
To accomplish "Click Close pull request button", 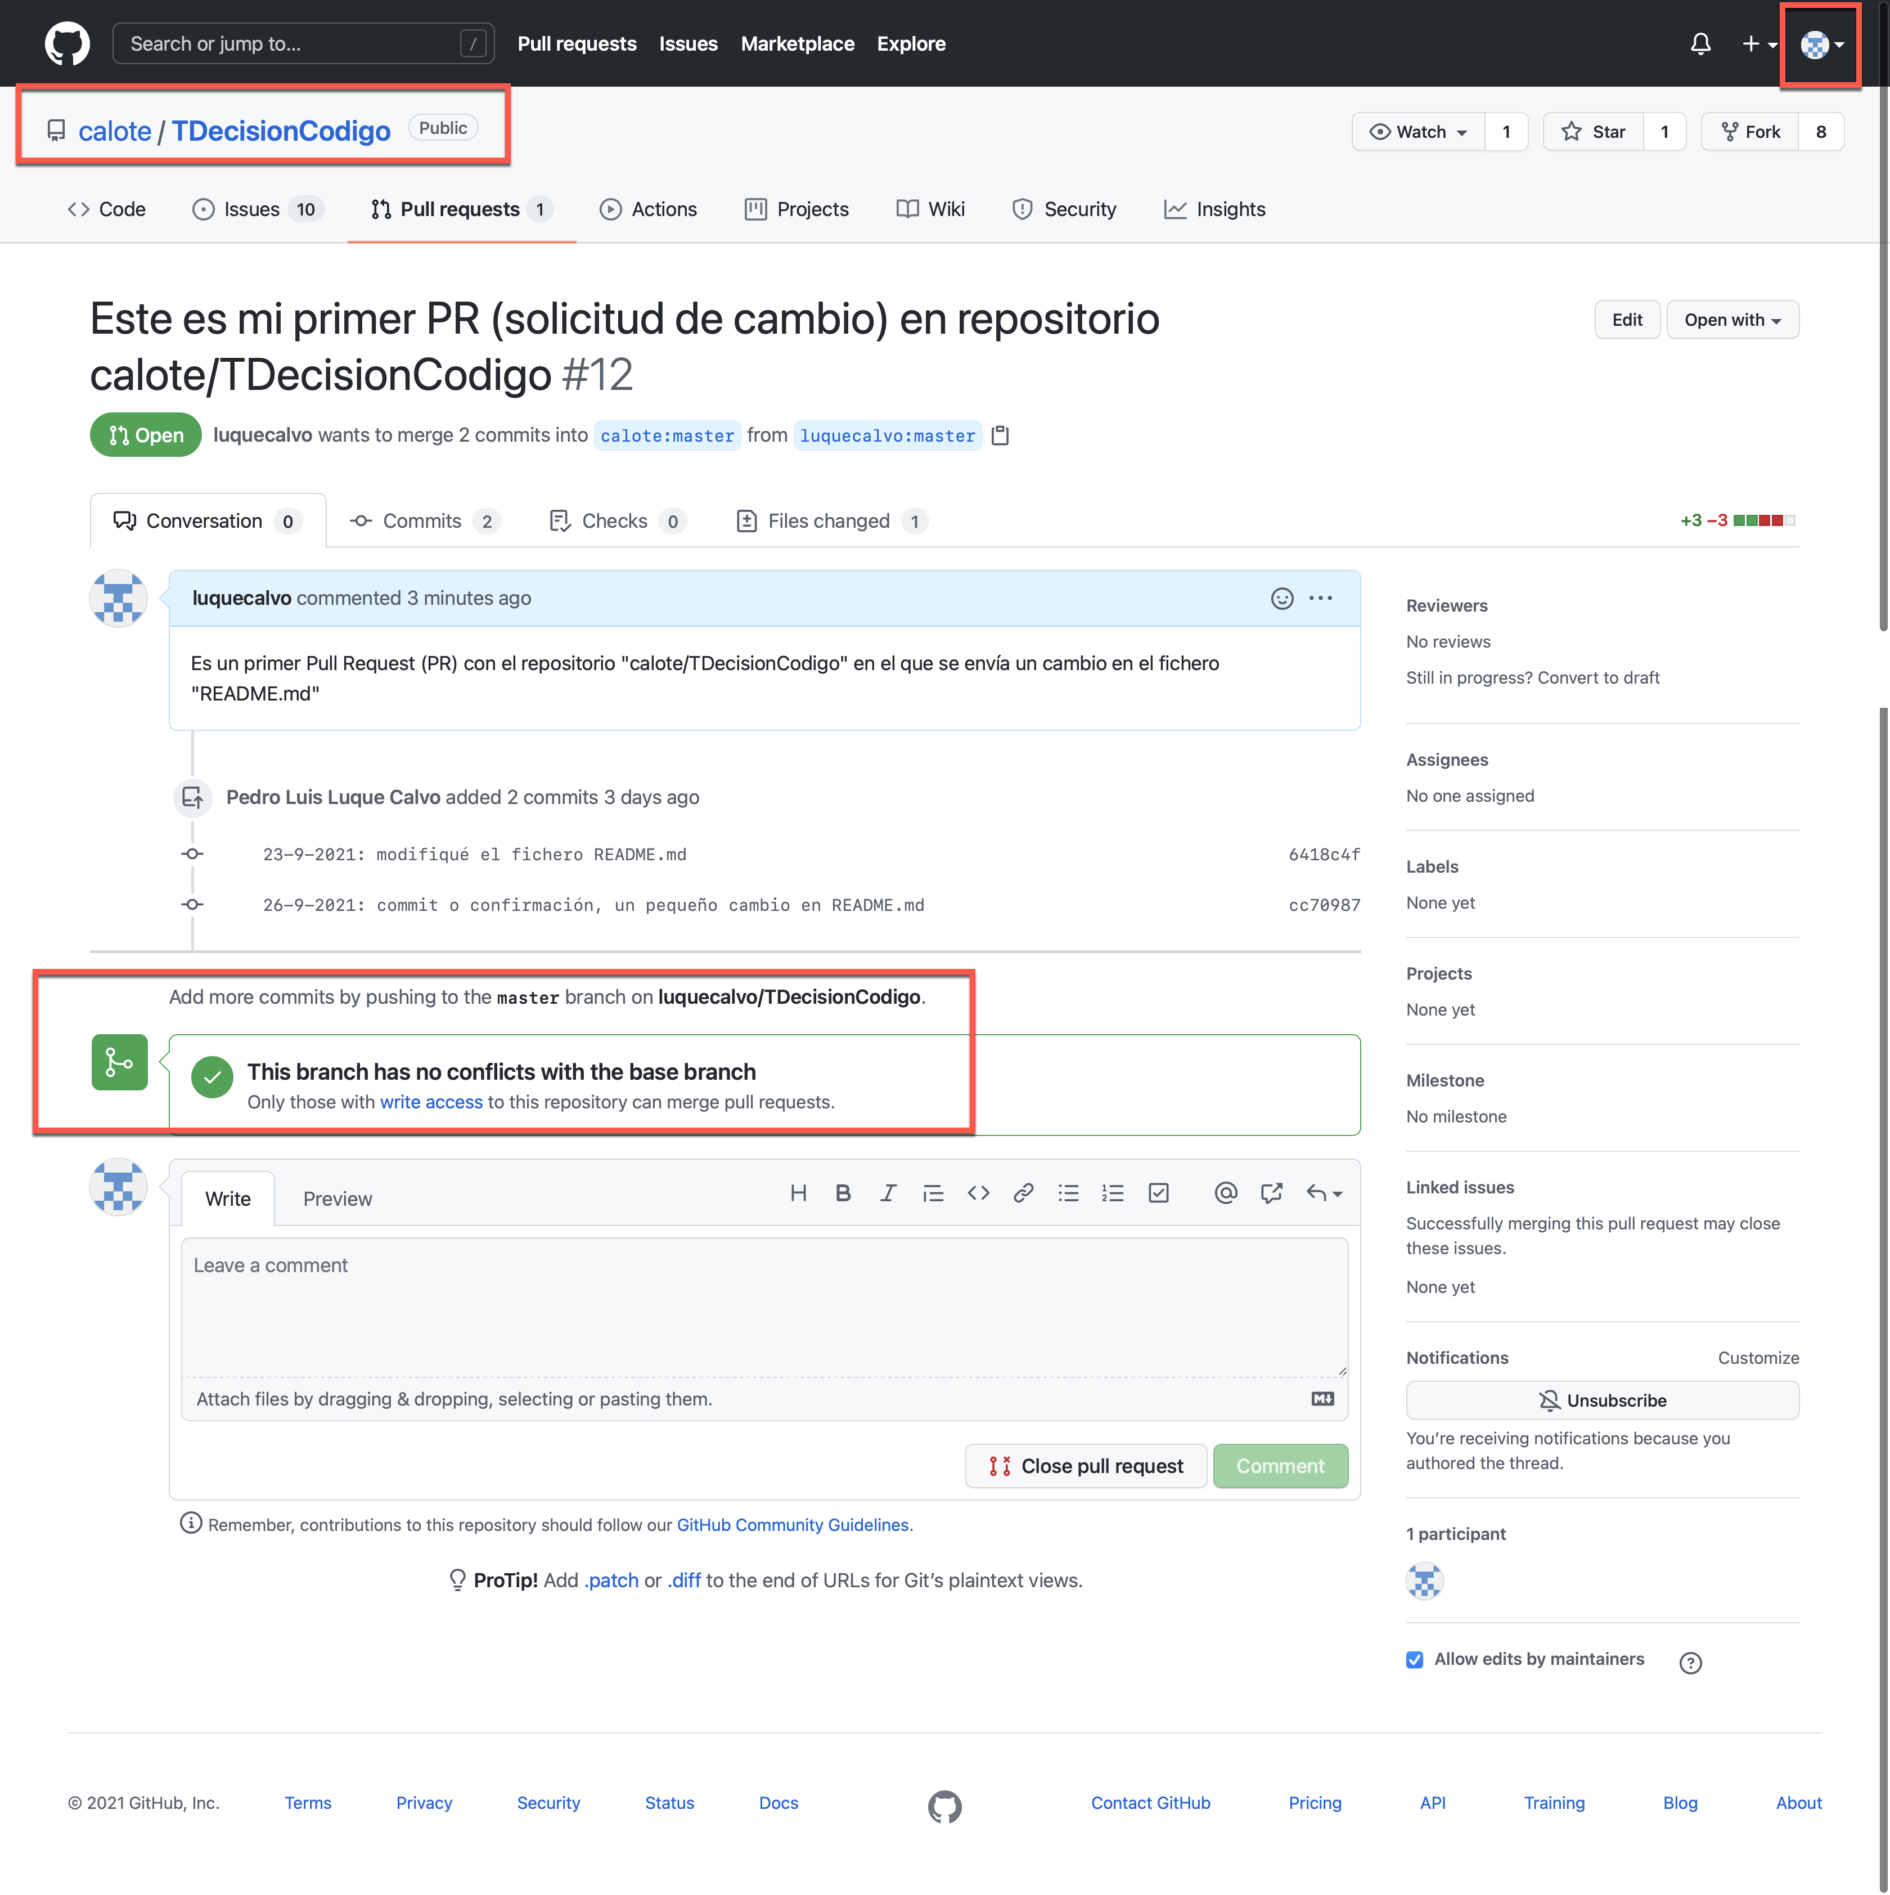I will tap(1086, 1465).
